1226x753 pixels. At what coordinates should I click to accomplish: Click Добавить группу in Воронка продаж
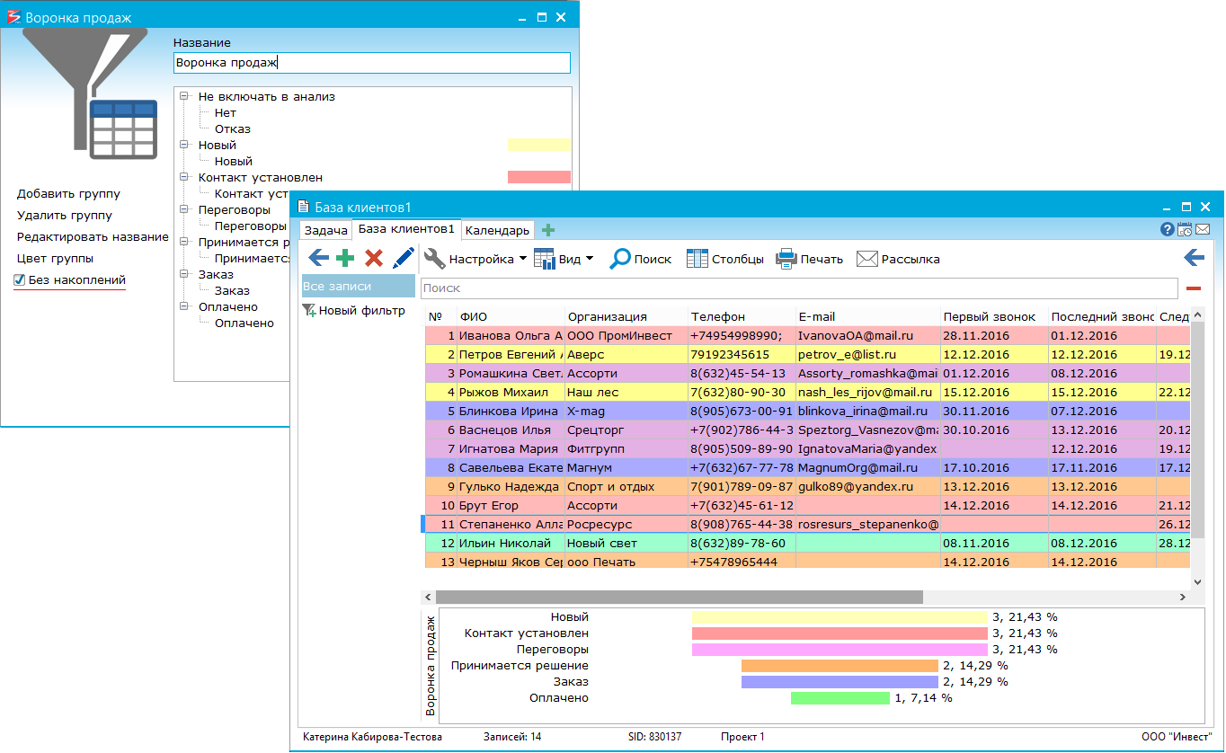(68, 193)
